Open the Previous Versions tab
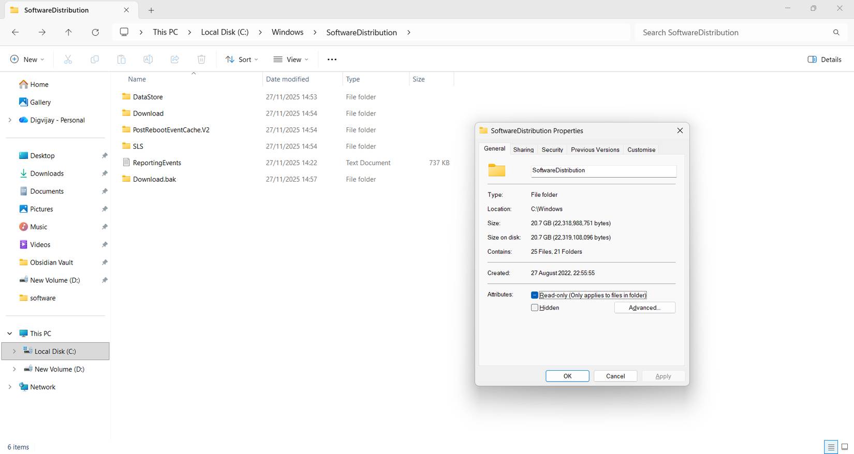Viewport: 854px width, 454px height. [595, 150]
